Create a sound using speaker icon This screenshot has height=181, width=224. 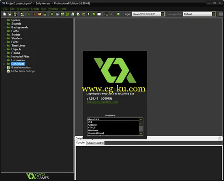(57, 14)
